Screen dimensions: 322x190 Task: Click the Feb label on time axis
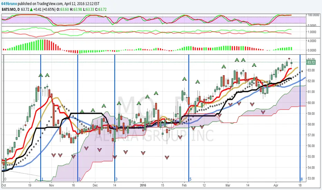point(184,185)
